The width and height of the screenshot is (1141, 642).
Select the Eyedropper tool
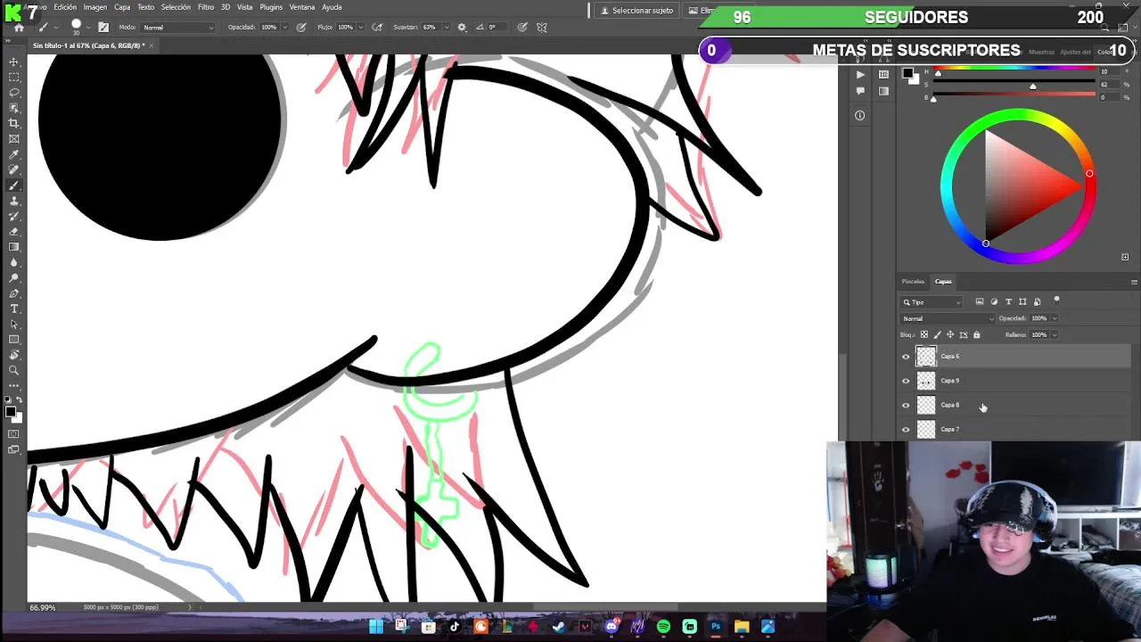13,154
